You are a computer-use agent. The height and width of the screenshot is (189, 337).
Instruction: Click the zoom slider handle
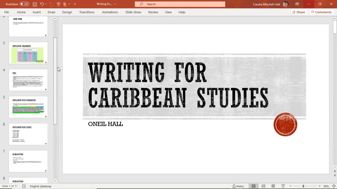point(303,186)
